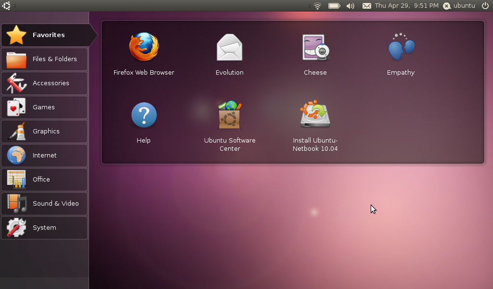493x289 pixels.
Task: Open the date and time clock
Action: [406, 6]
